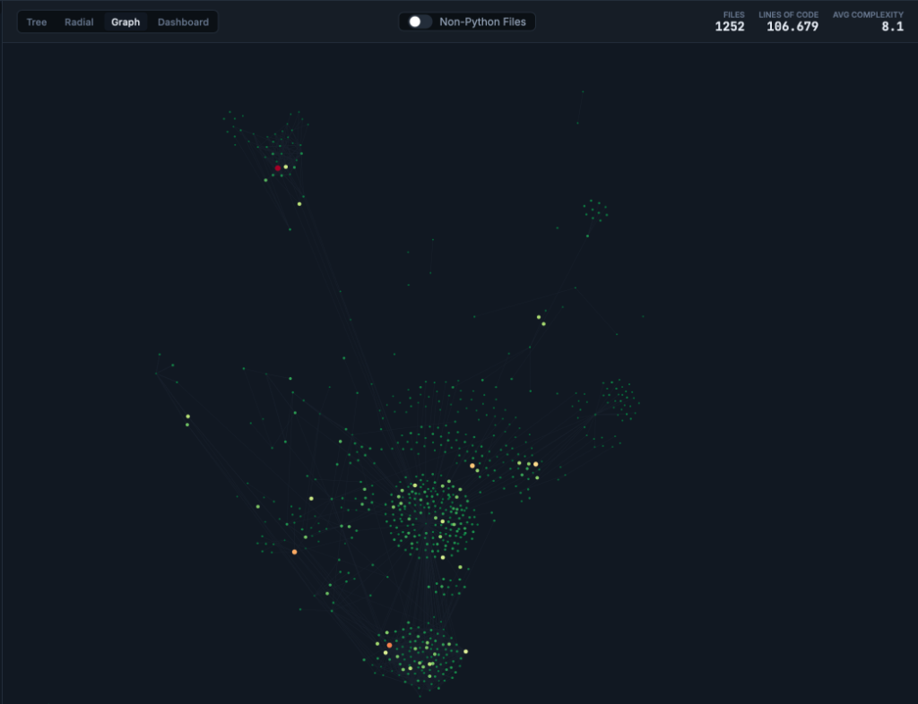Select the topmost faint green node in the graph
Screen dimensions: 918x704
click(583, 91)
